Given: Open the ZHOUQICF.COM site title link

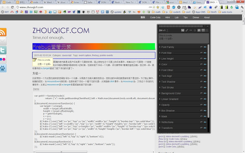Looking at the screenshot, I should (61, 31).
